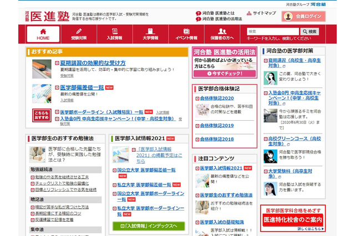Click the 会員ログイン button
Screen dimensions: 355x236
click(x=303, y=16)
